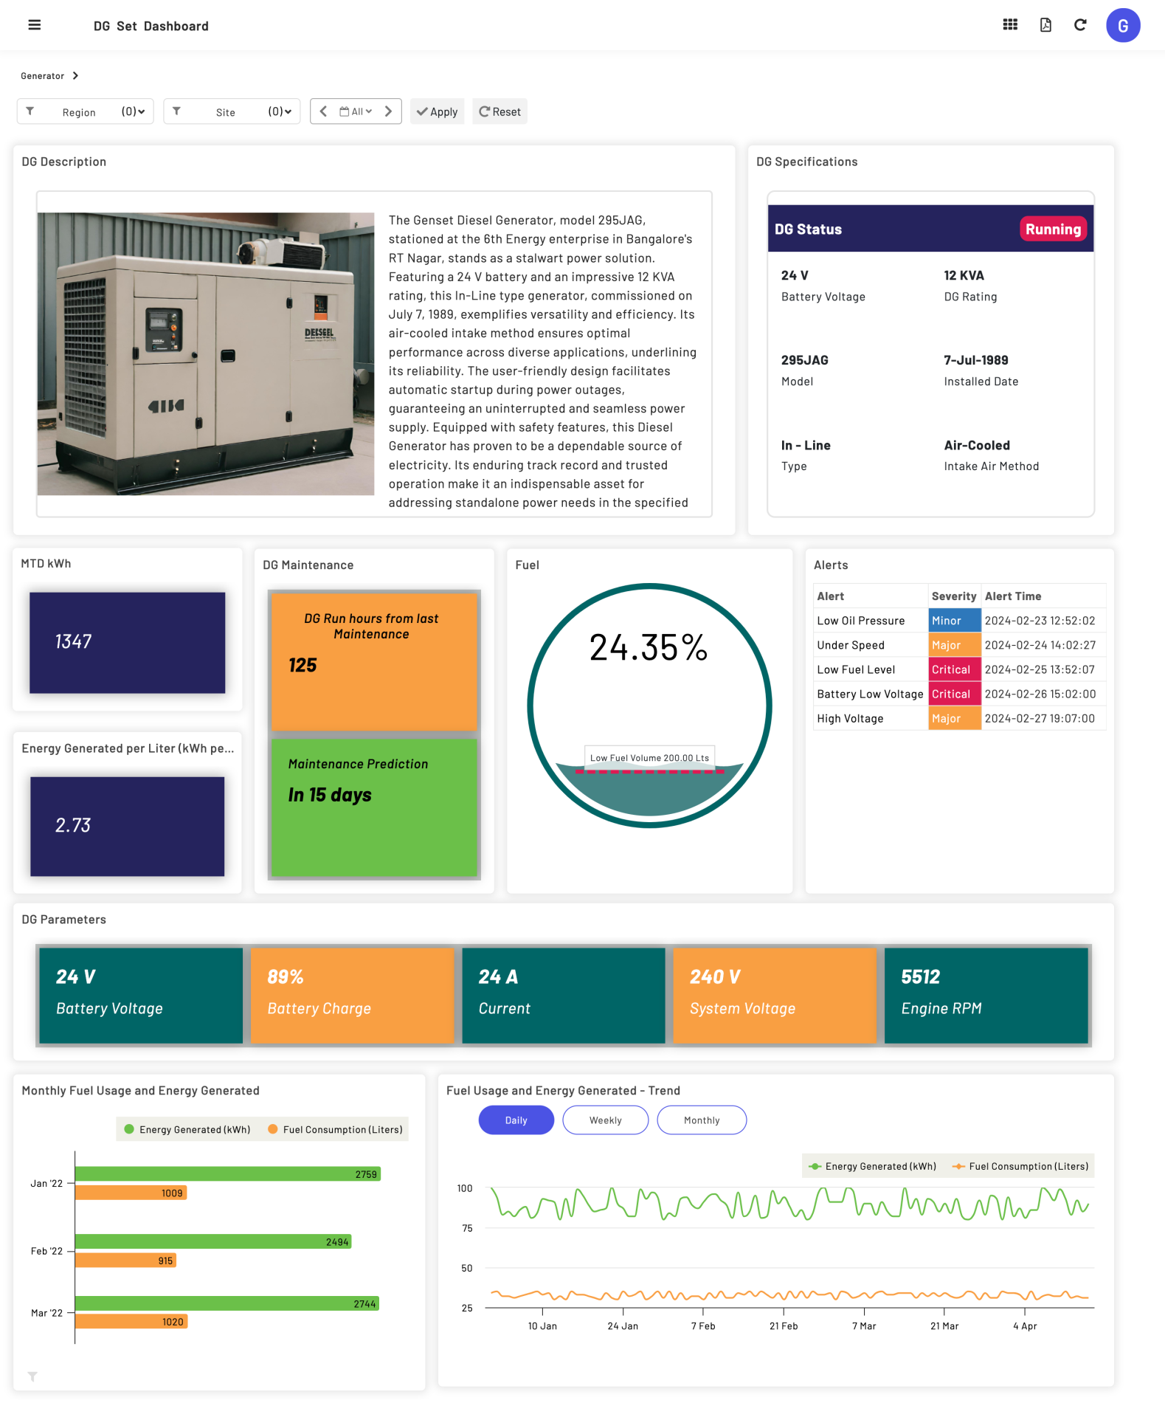Go to next date range arrow
The height and width of the screenshot is (1417, 1165).
388,111
